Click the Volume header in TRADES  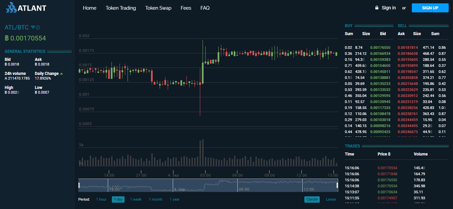(421, 154)
